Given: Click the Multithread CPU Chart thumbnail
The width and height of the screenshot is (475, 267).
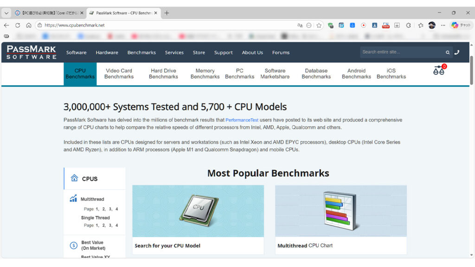Looking at the screenshot, I should click(x=340, y=211).
